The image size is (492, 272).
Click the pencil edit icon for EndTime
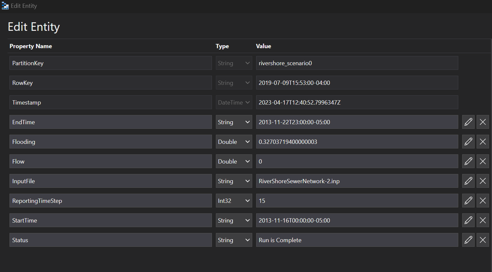coord(468,122)
